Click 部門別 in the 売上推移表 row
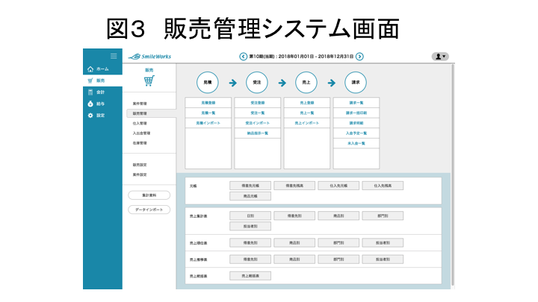 (x=338, y=259)
